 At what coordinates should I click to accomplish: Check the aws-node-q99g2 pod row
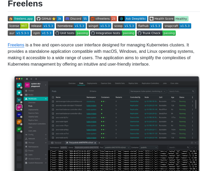pyautogui.click(x=53, y=130)
